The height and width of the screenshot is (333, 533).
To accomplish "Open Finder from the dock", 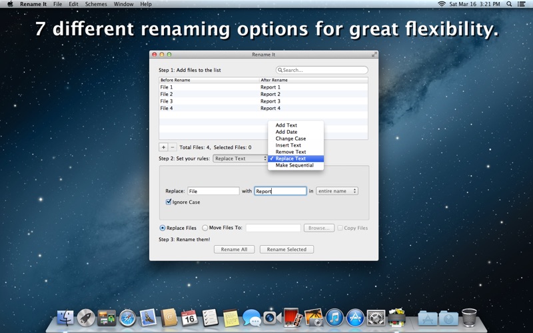I will point(65,318).
